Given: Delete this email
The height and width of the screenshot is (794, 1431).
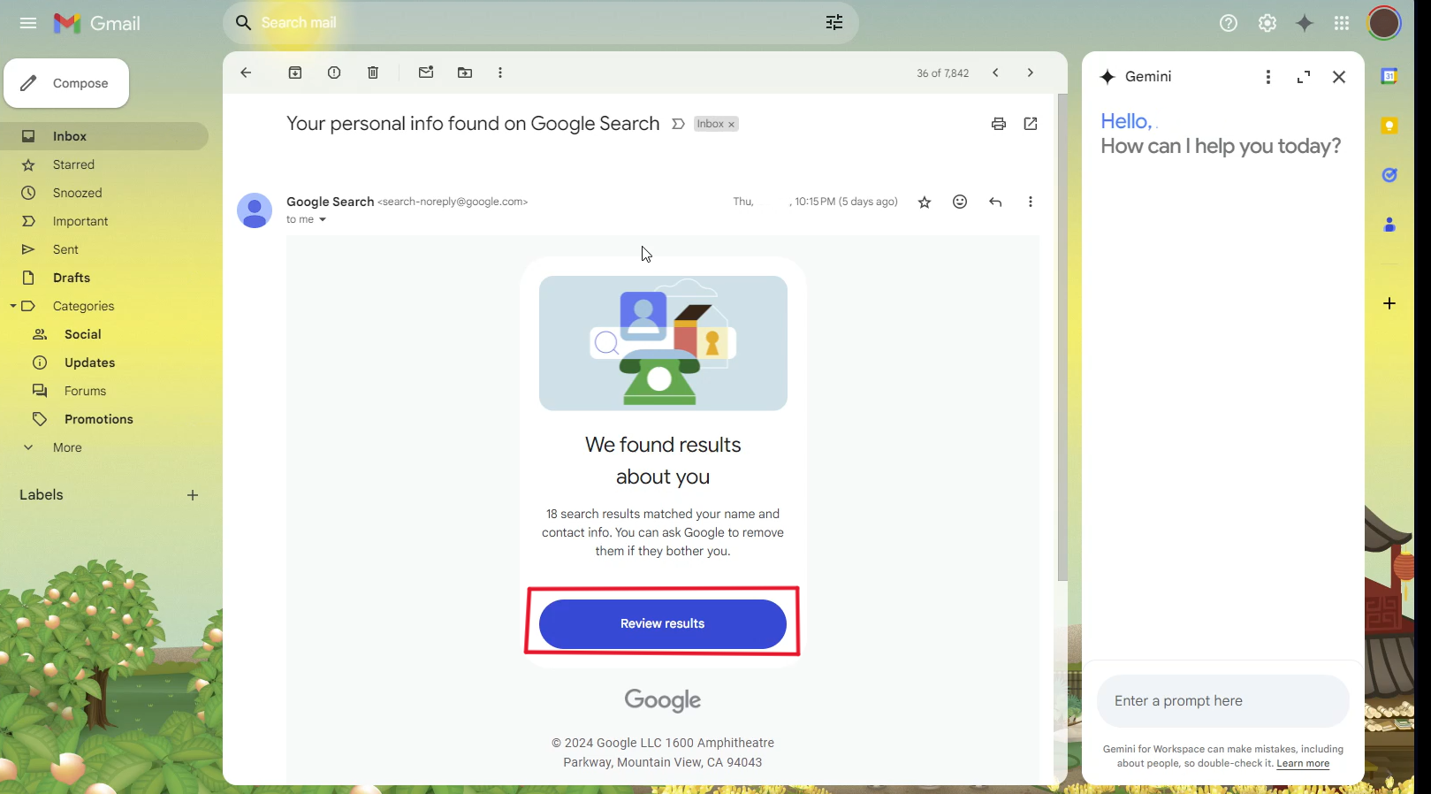Looking at the screenshot, I should click(x=373, y=73).
